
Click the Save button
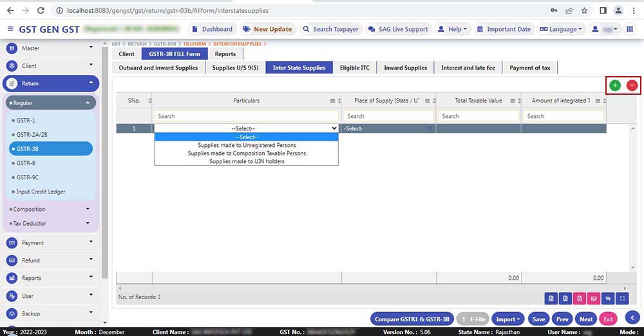(x=538, y=319)
